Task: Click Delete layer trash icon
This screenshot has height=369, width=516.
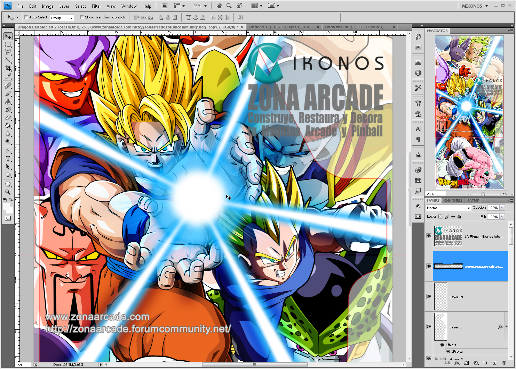Action: [503, 363]
